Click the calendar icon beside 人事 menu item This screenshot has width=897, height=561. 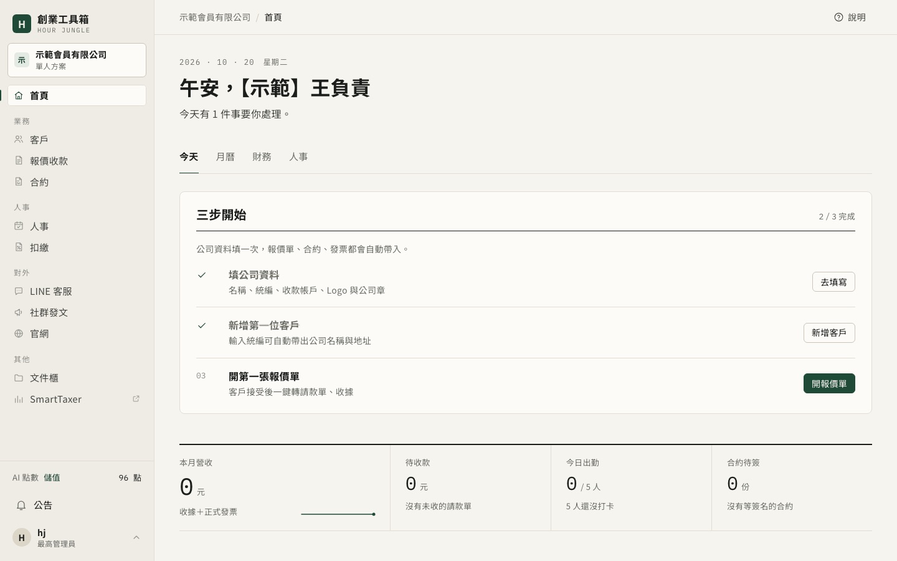(x=19, y=226)
